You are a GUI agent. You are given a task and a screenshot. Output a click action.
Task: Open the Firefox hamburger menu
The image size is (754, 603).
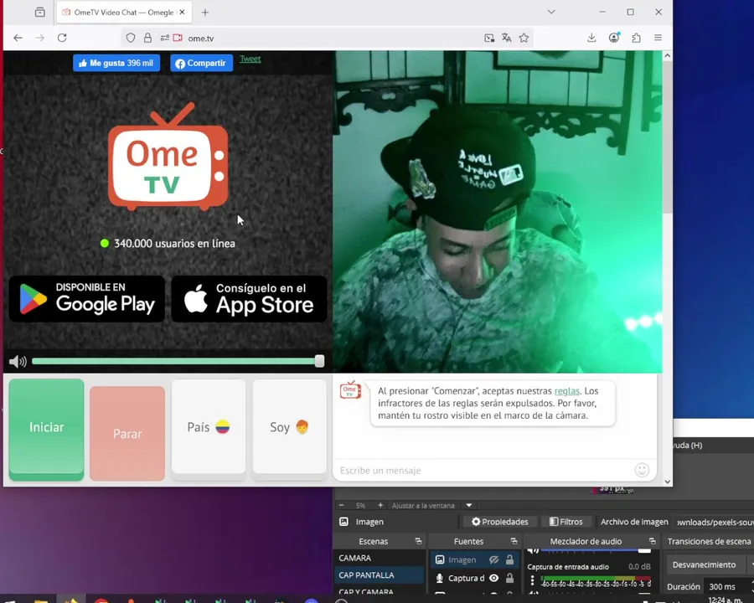[x=658, y=38]
